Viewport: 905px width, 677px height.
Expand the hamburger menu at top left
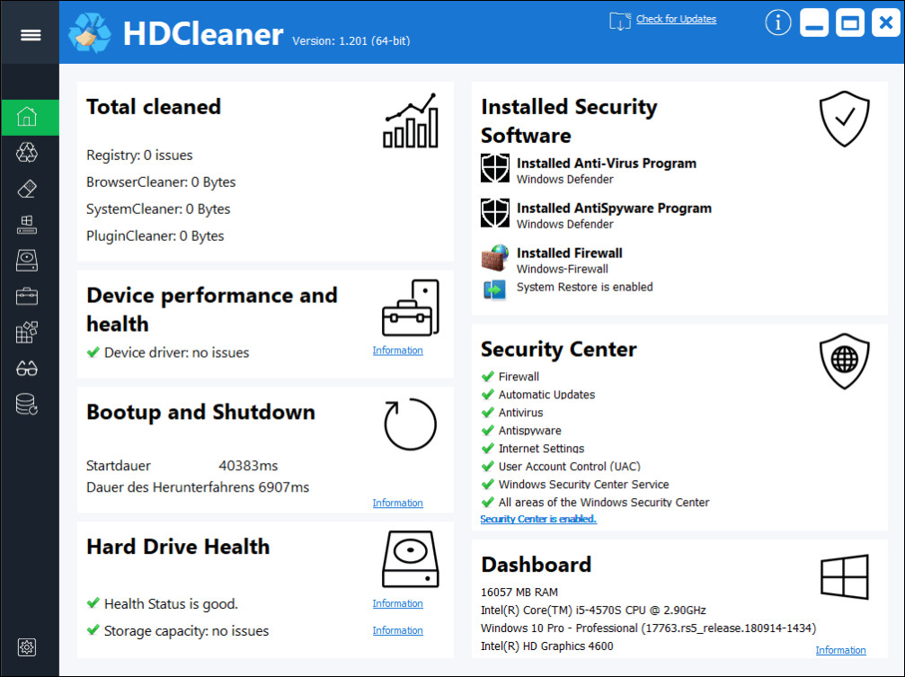30,34
